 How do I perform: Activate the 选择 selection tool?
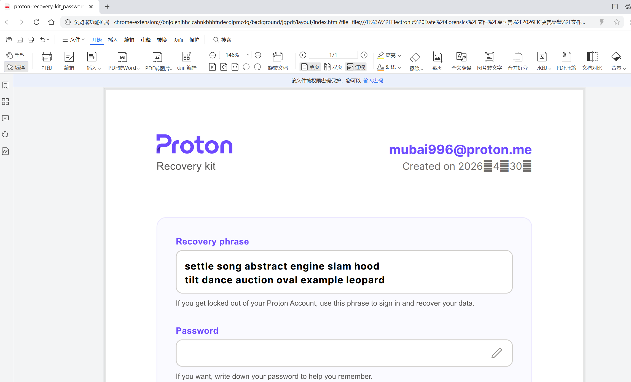(16, 67)
